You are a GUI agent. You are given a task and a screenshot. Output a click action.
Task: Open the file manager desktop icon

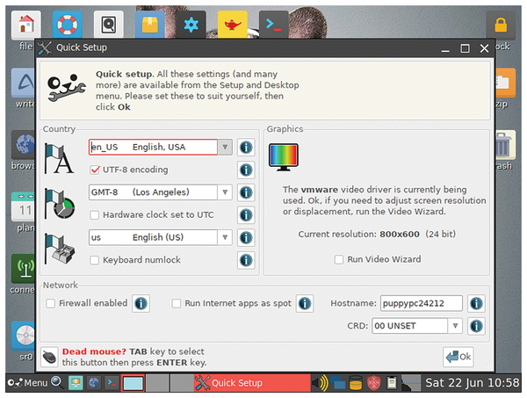(25, 25)
